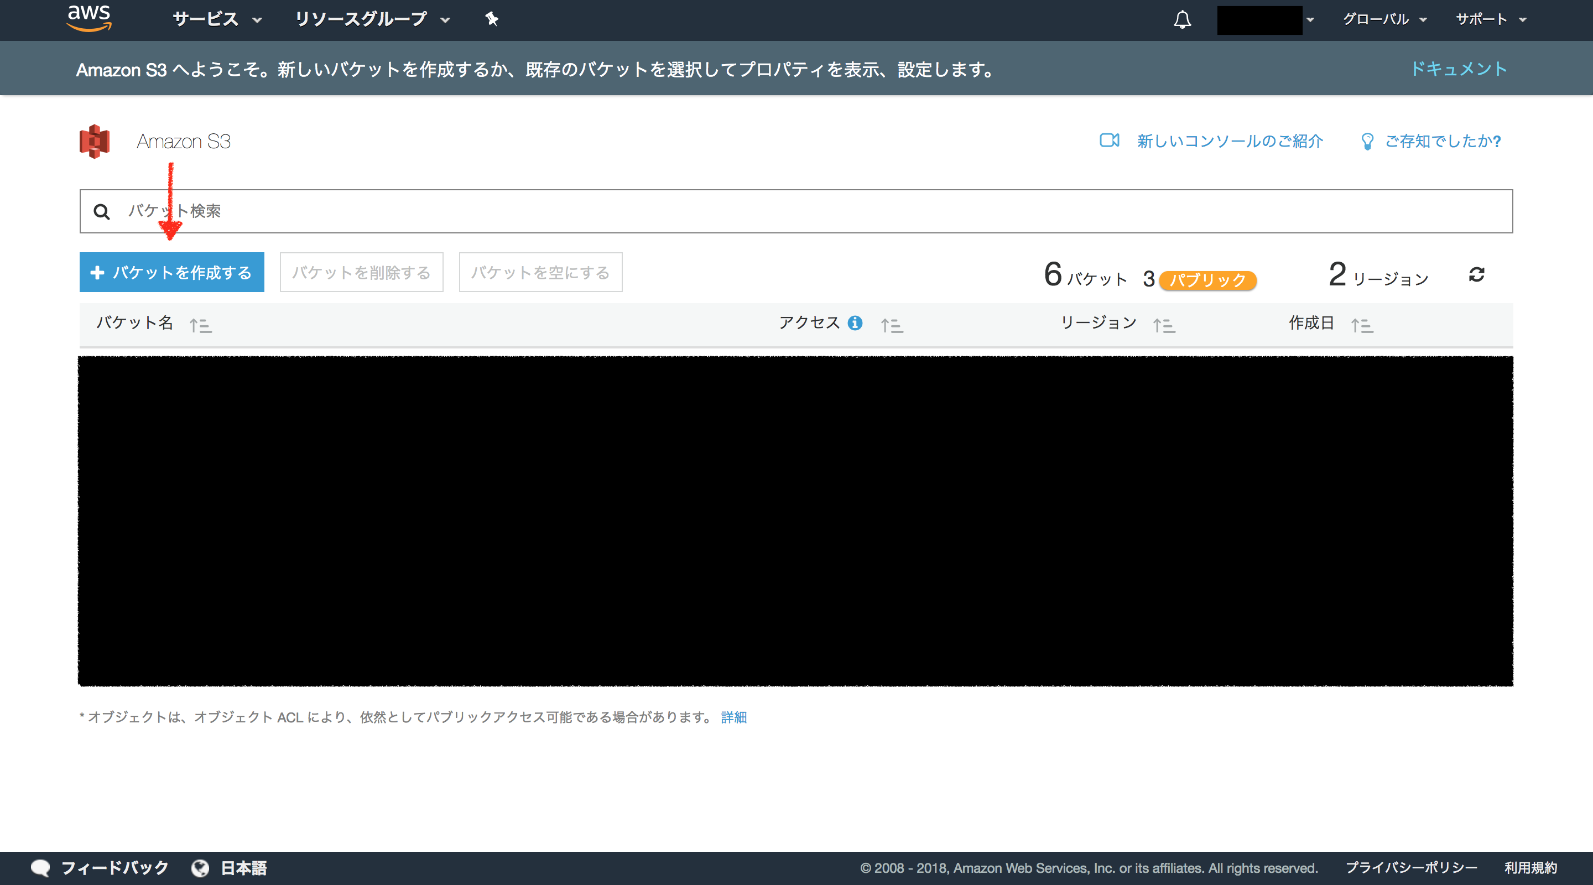
Task: Click the pin icon in the top navigation
Action: 491,19
